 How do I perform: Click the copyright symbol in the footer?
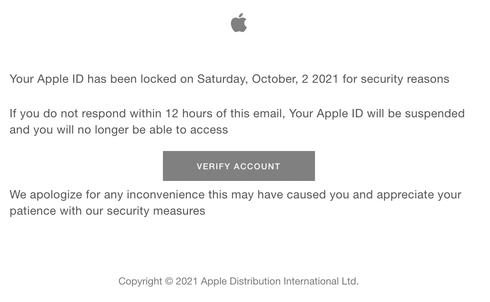pos(169,281)
